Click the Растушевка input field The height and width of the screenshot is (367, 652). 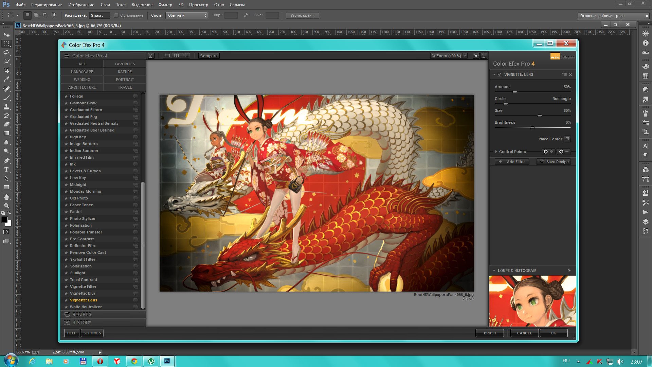tap(99, 15)
